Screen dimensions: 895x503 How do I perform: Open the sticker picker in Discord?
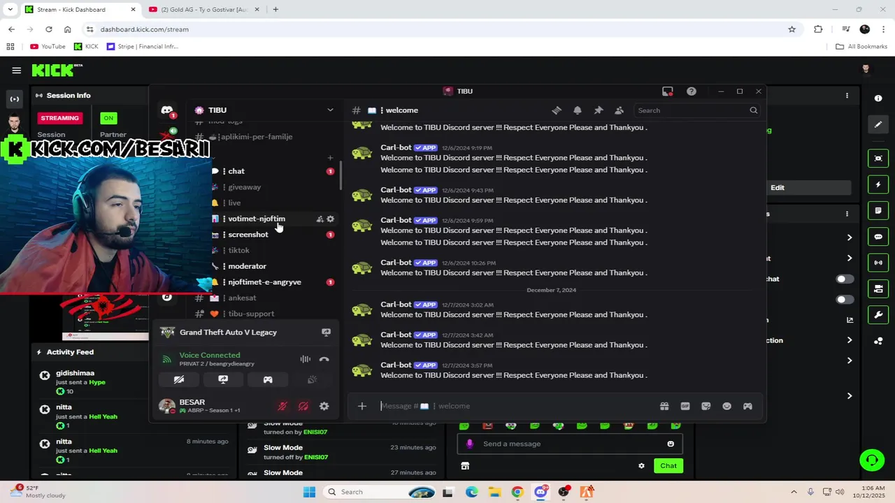pos(706,406)
